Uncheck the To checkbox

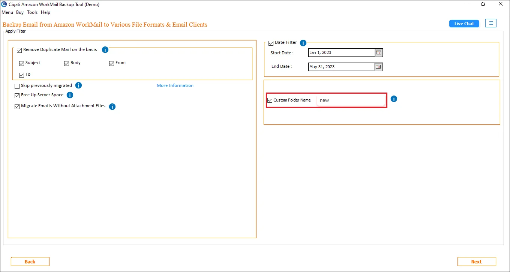point(21,75)
